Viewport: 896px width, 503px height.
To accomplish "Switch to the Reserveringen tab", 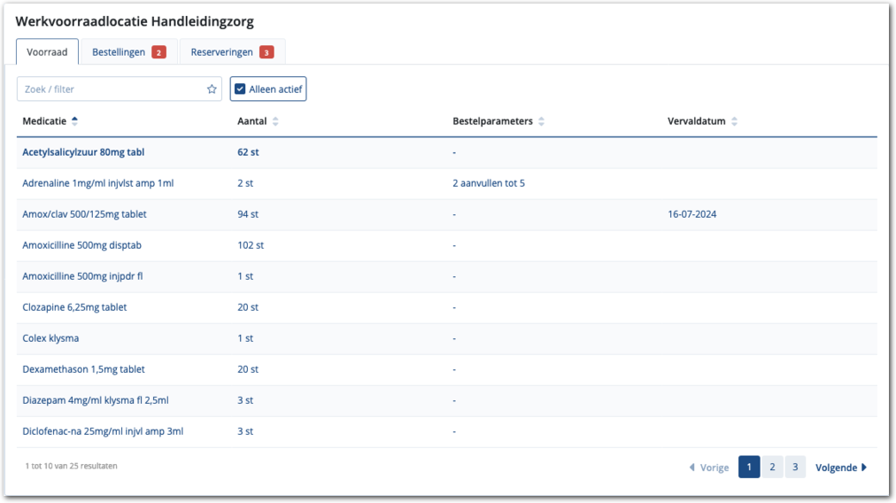I will [222, 52].
